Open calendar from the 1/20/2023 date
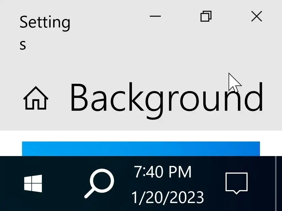 pos(168,197)
